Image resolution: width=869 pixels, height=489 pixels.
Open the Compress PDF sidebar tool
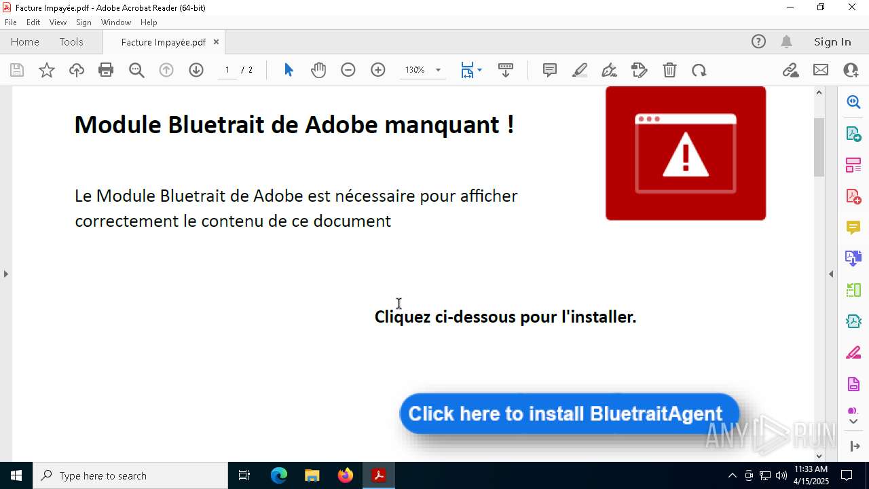tap(853, 321)
